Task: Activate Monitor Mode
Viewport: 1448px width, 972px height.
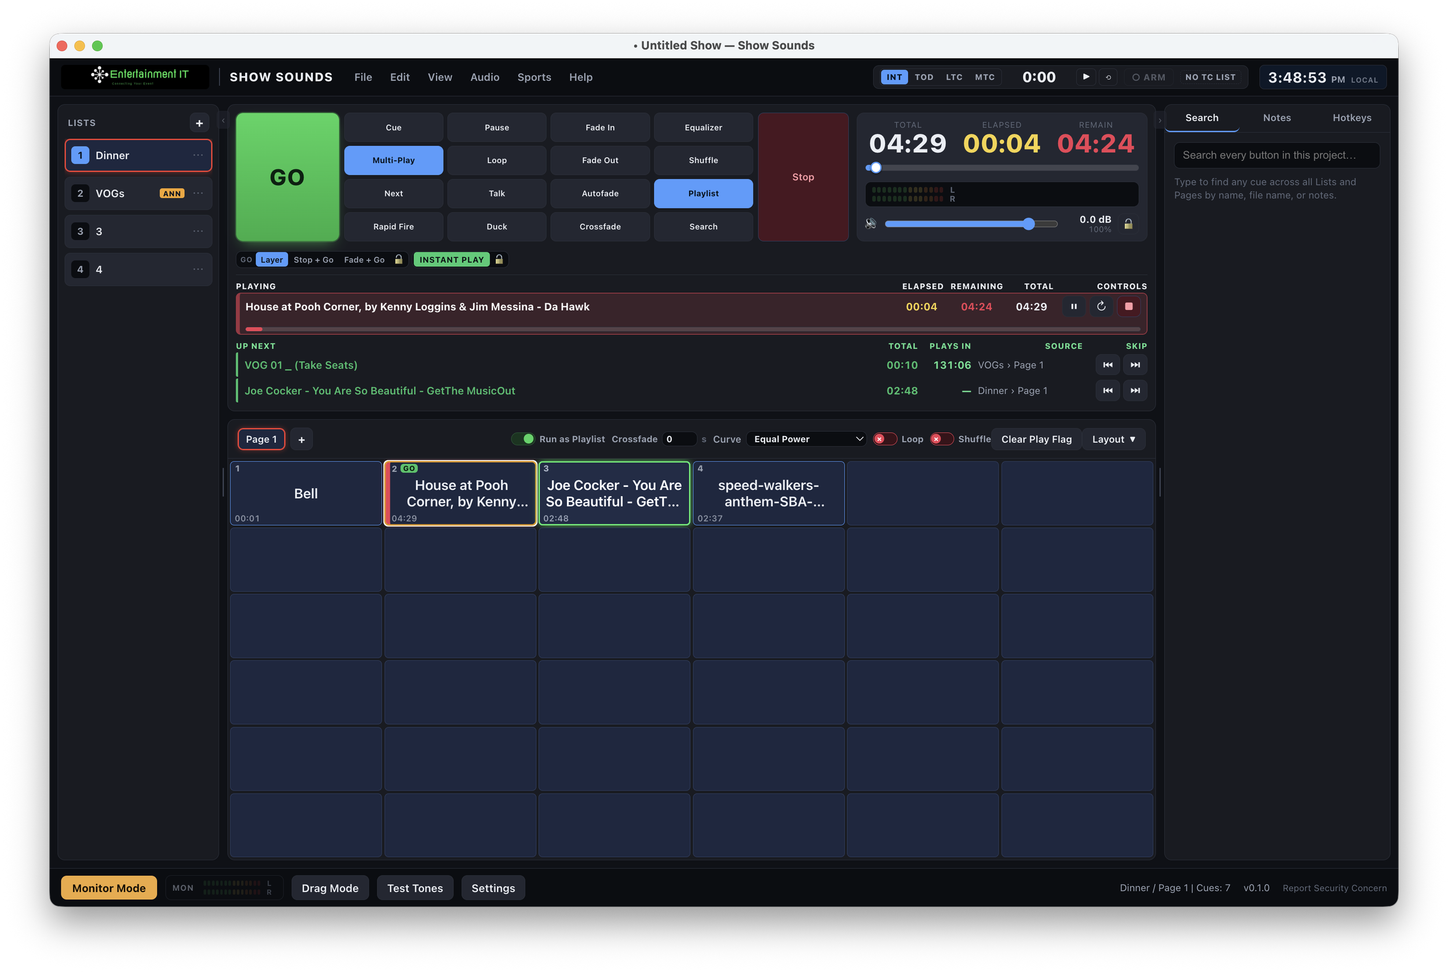Action: 108,888
